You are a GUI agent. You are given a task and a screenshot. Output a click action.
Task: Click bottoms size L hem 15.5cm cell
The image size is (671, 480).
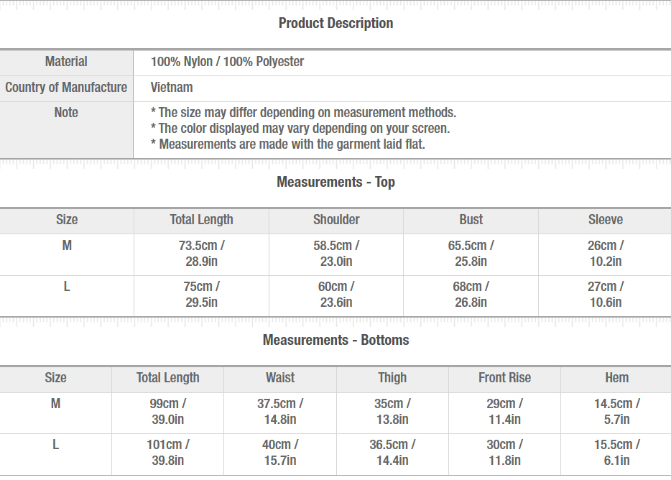click(616, 453)
